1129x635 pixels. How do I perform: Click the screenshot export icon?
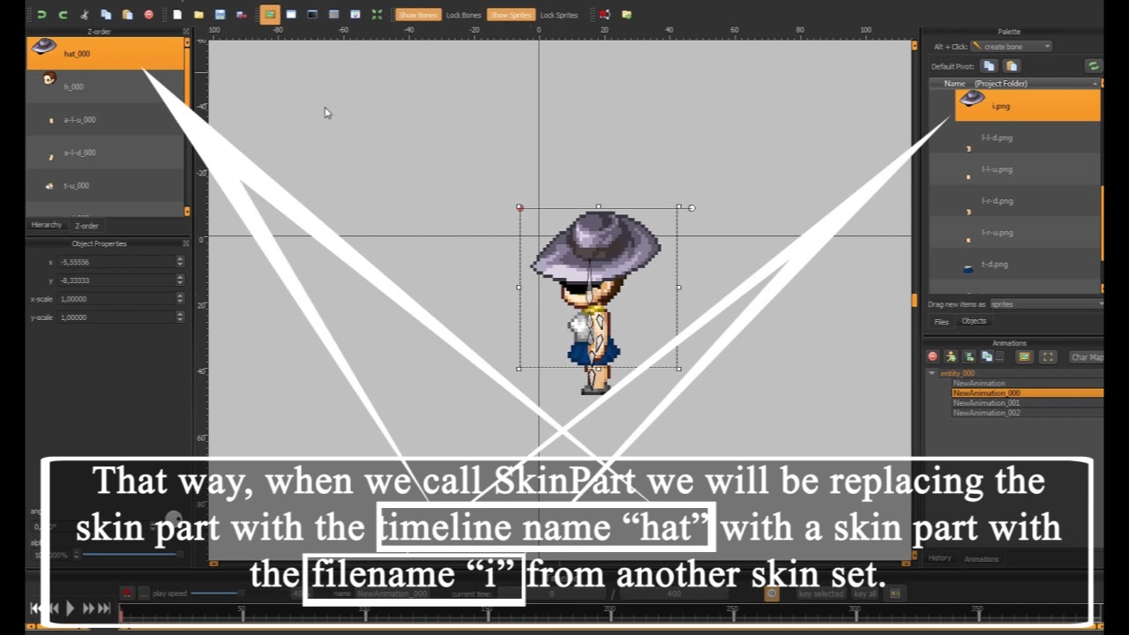(355, 14)
